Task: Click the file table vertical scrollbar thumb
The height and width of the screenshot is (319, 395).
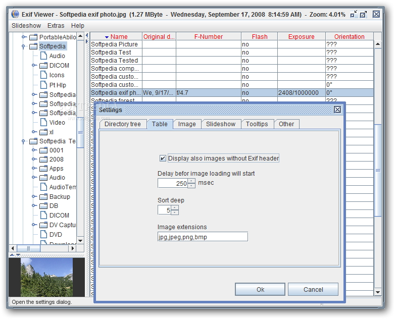Action: [x=378, y=170]
